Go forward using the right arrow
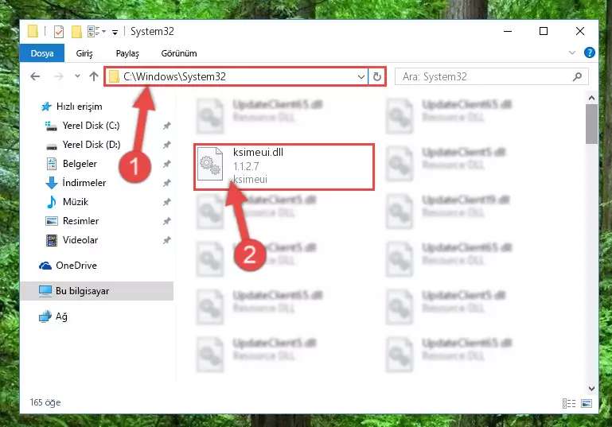The height and width of the screenshot is (427, 612). [x=59, y=76]
